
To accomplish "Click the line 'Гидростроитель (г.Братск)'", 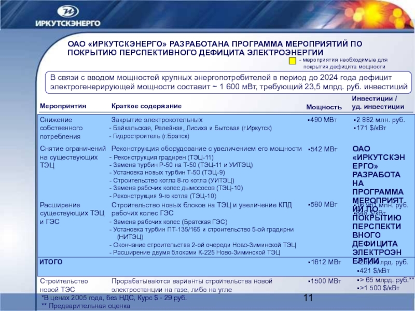I will [149, 136].
